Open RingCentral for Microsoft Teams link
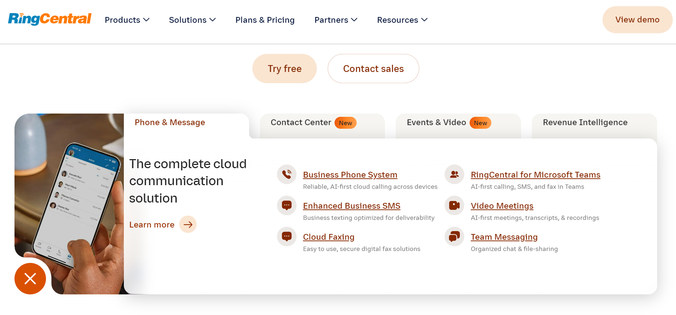676x315 pixels. (x=536, y=175)
